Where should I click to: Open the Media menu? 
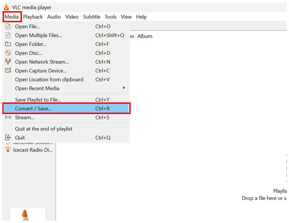[x=12, y=17]
